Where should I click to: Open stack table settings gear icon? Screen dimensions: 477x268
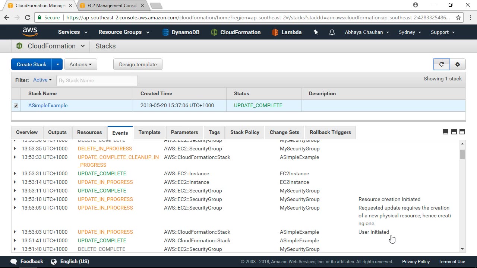[458, 64]
